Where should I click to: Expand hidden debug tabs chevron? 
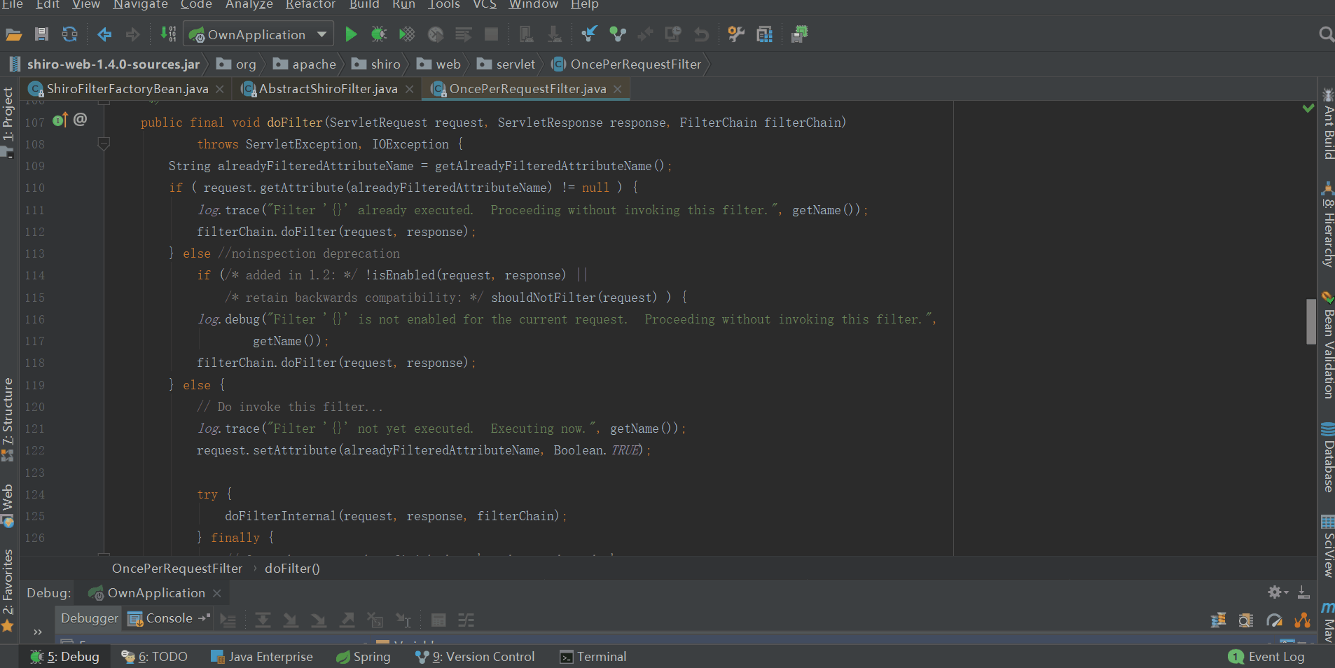38,632
